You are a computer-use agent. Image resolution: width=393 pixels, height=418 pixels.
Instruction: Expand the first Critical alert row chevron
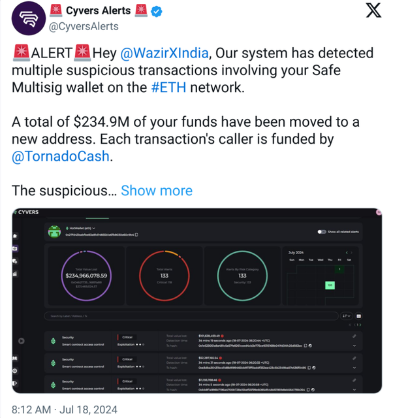point(354,346)
